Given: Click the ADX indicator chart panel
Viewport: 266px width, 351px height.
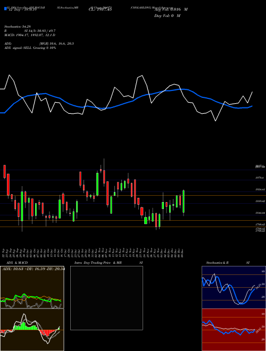Looking at the screenshot, I should tap(32, 287).
